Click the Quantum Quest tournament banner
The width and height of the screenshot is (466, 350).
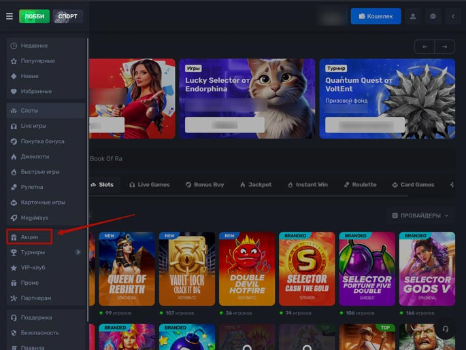(387, 99)
